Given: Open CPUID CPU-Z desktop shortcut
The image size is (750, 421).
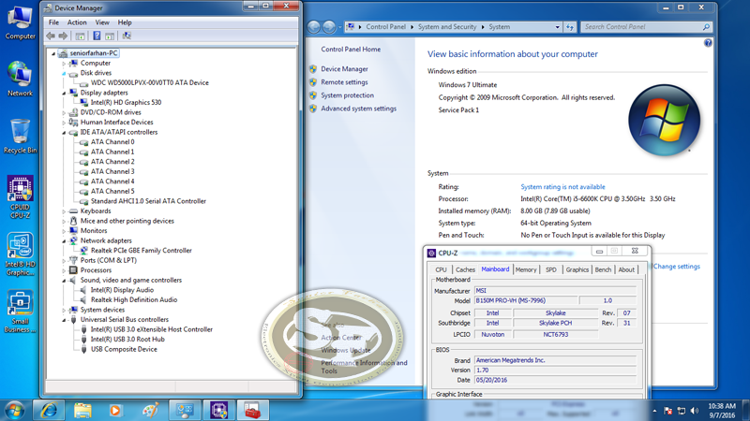Looking at the screenshot, I should (20, 197).
